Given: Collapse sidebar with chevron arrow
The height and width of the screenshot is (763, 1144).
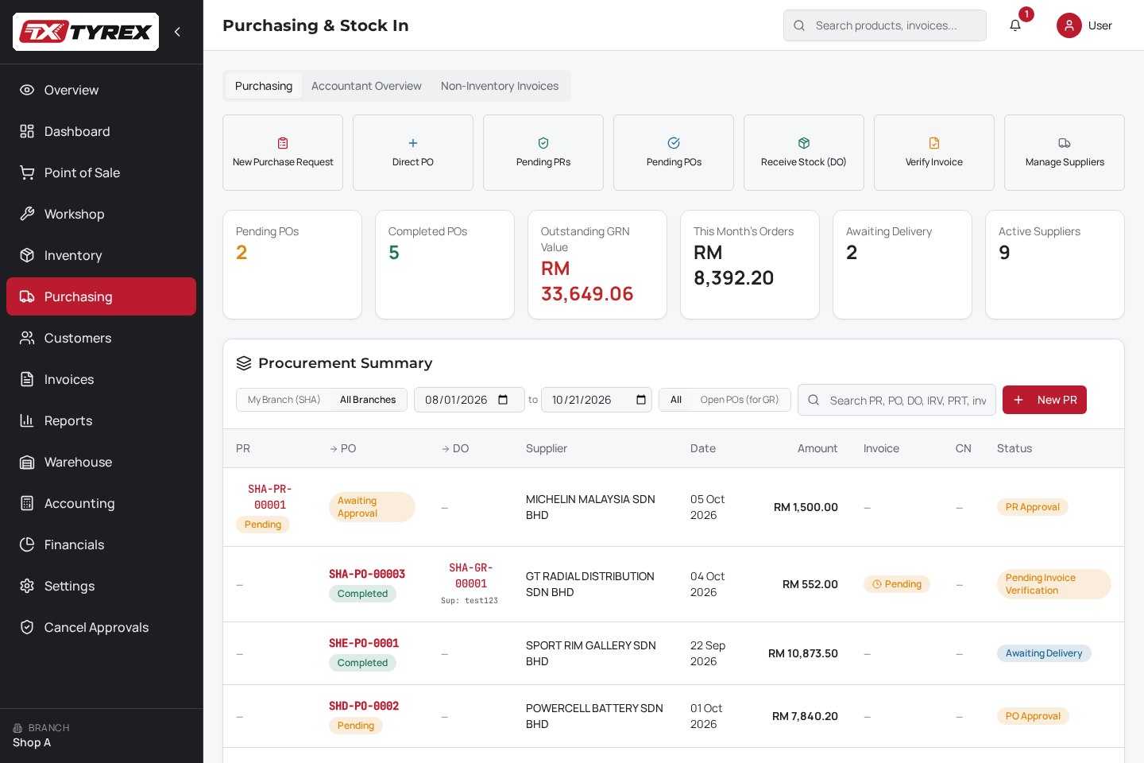Looking at the screenshot, I should click(177, 32).
